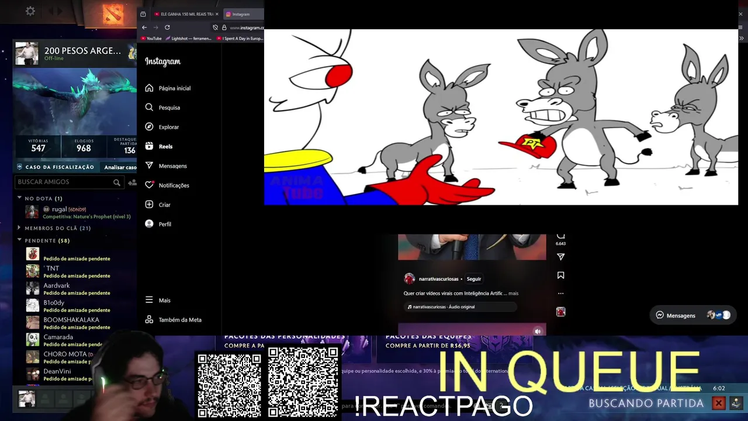This screenshot has width=748, height=421.
Task: Open Instagram Pesquisa search
Action: coord(163,108)
